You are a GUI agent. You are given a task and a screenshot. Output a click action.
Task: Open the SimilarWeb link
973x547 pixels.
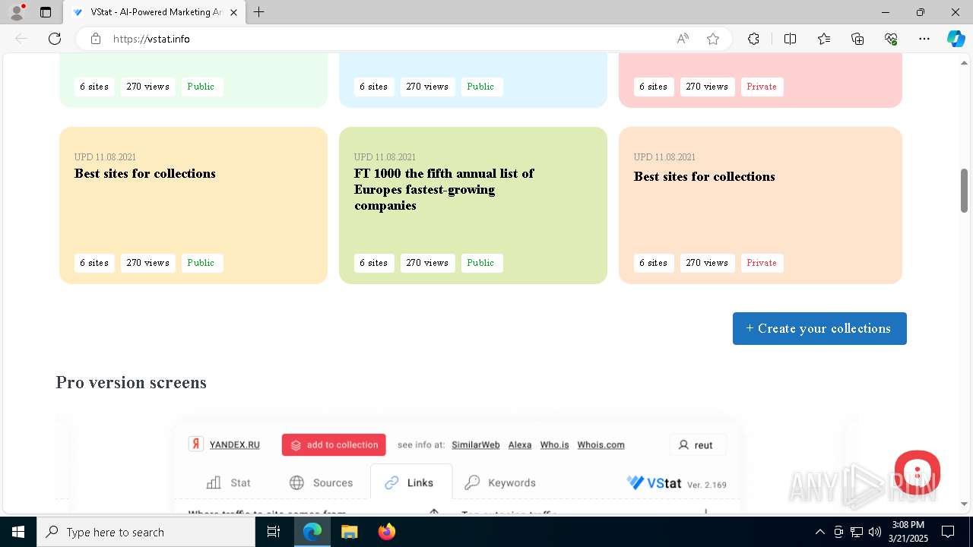click(x=476, y=444)
